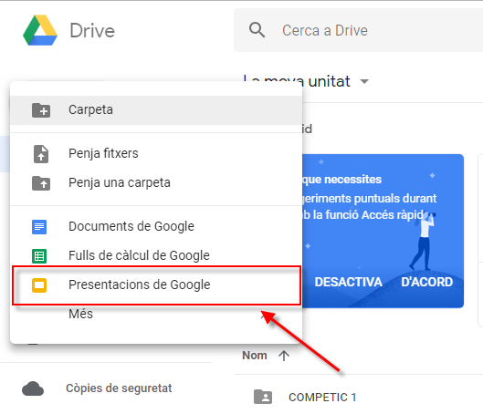Select Penja fitxers menu entry

pyautogui.click(x=156, y=153)
